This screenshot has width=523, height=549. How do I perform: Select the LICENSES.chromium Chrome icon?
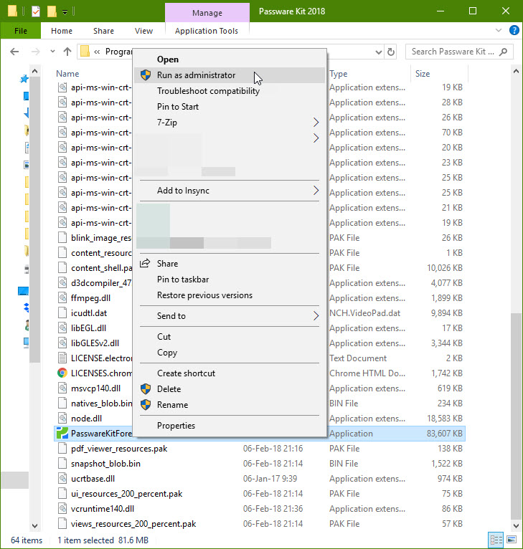coord(62,373)
